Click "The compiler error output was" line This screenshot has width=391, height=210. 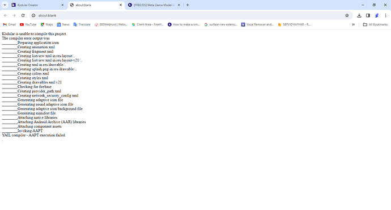[x=25, y=38]
